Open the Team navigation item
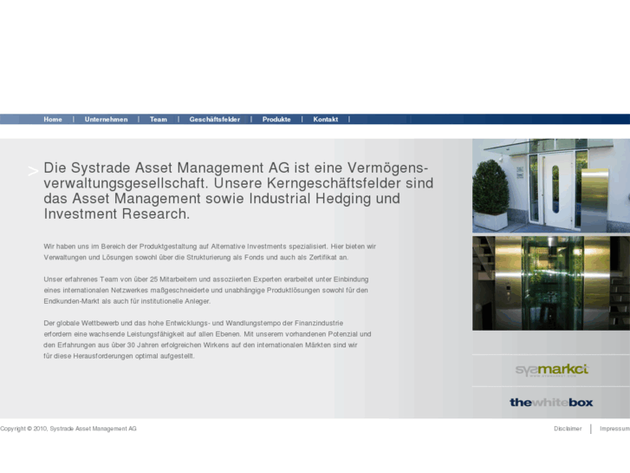Viewport: 630px width, 473px height. tap(159, 119)
